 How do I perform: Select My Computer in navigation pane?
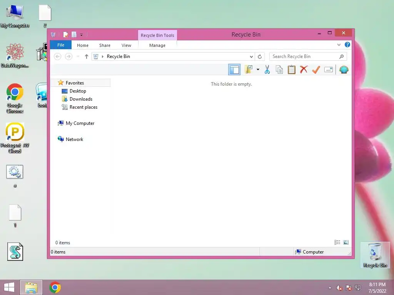click(x=80, y=123)
